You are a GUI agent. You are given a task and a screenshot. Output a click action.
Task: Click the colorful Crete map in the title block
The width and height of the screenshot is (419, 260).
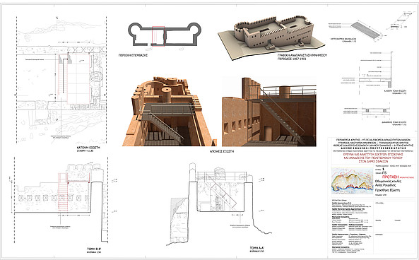[x=352, y=181]
